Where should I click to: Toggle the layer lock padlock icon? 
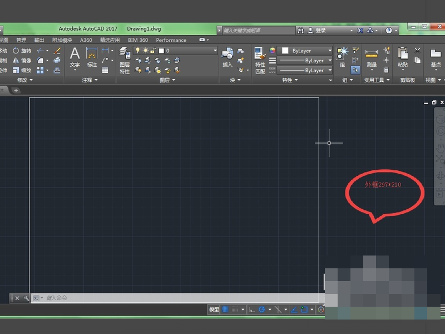(153, 51)
